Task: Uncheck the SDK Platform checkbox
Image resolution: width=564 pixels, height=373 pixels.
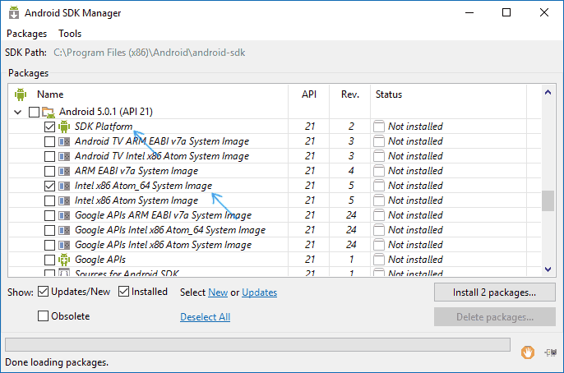Action: (49, 127)
